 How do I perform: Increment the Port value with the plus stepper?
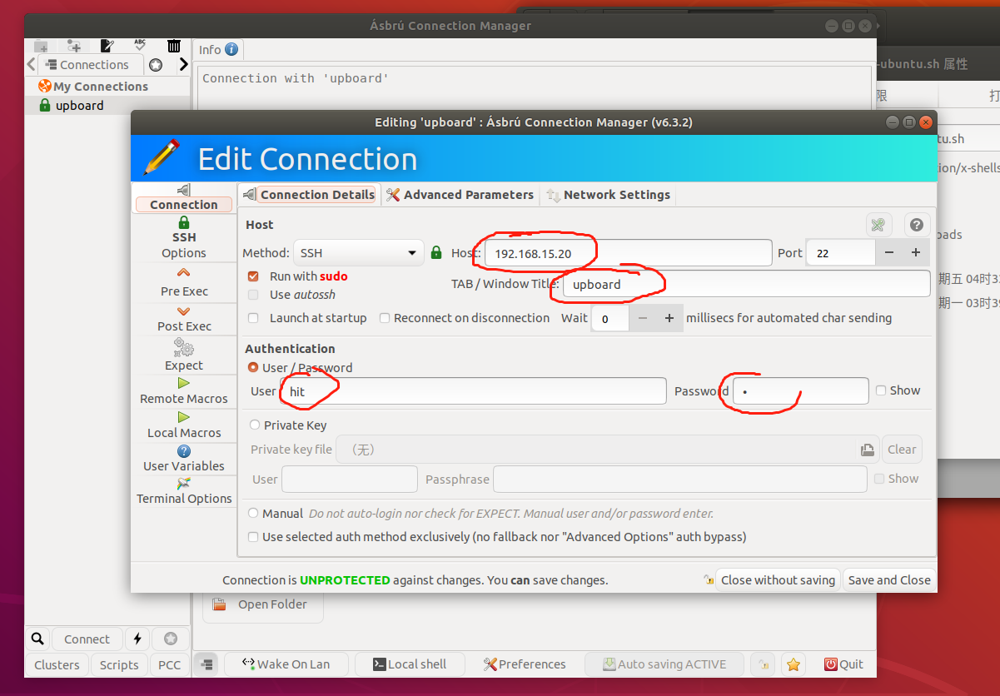917,252
